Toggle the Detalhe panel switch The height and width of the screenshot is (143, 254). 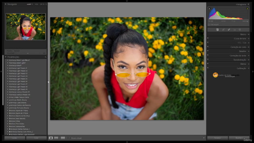pyautogui.click(x=208, y=51)
